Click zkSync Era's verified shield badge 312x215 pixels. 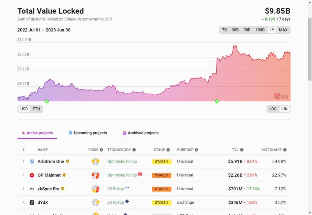coord(63,188)
